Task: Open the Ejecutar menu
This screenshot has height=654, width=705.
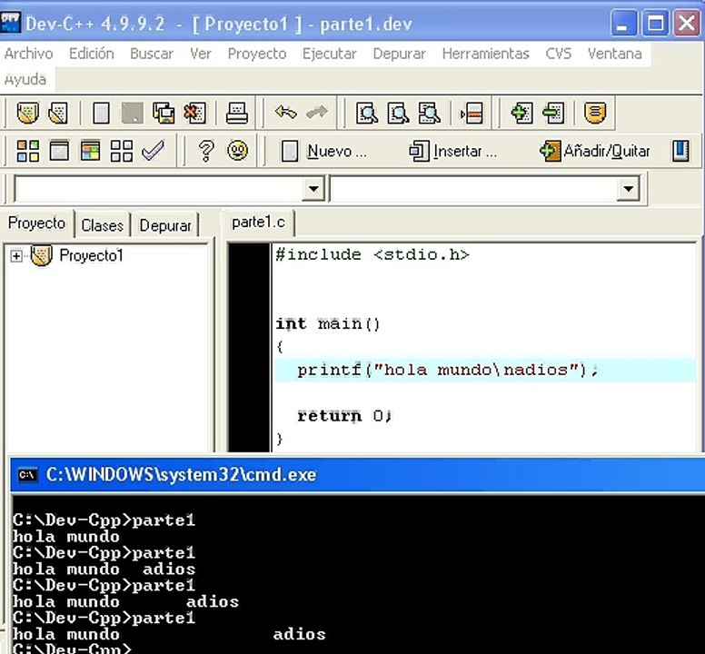Action: pos(329,54)
